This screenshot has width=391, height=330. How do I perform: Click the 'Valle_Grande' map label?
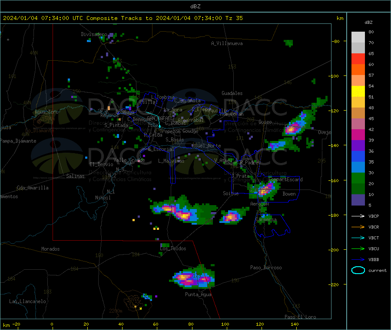tap(129, 160)
